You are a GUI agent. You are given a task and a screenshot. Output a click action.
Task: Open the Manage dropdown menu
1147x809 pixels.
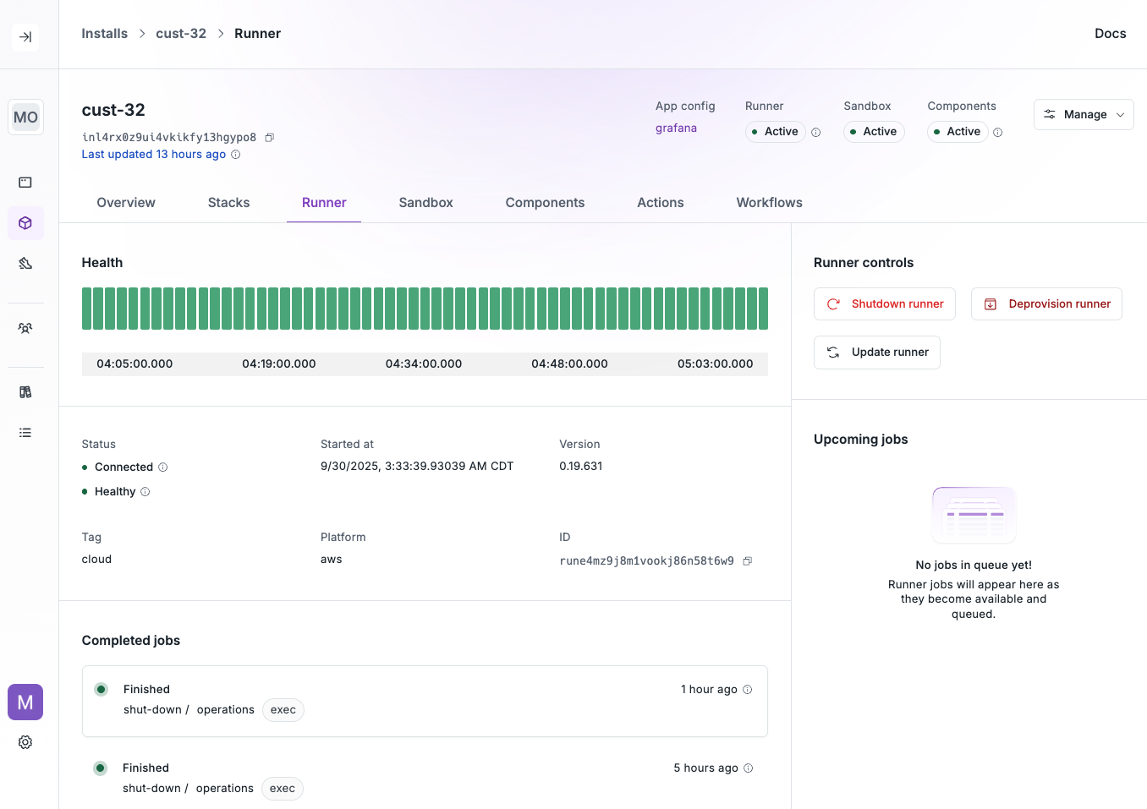point(1084,114)
